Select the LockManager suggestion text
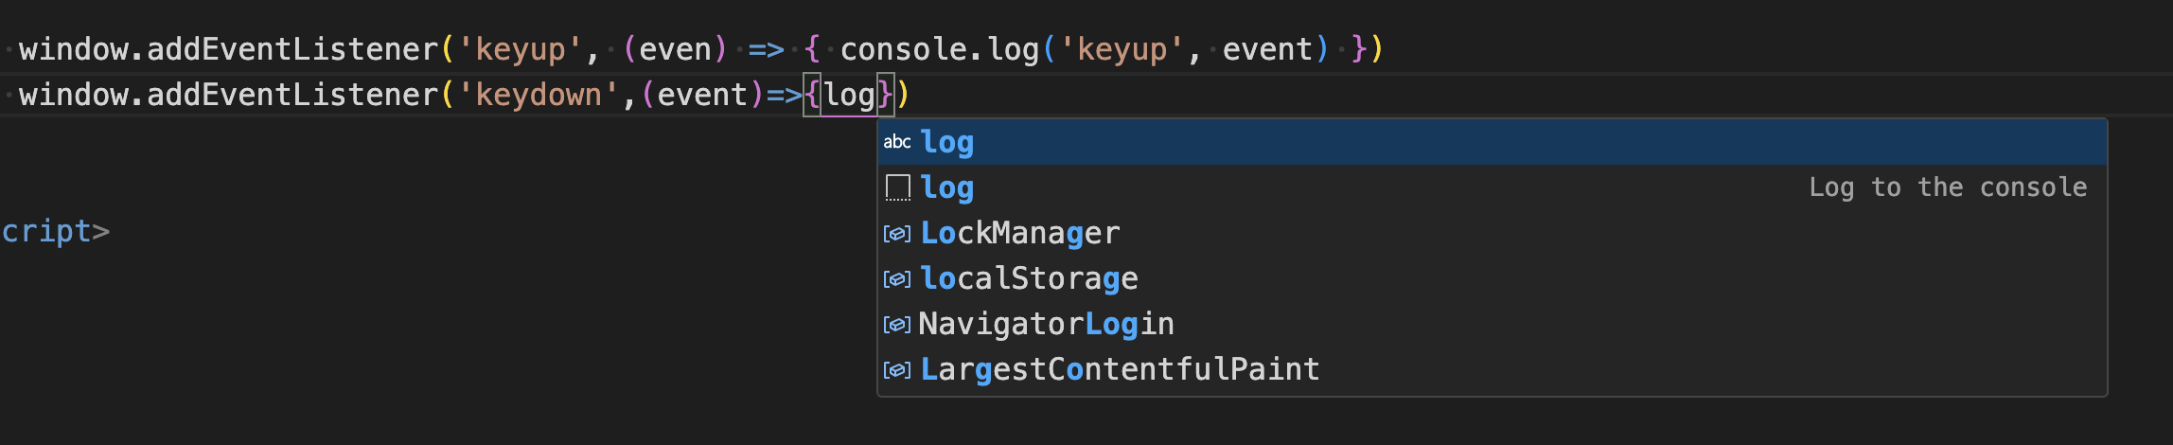This screenshot has height=445, width=2173. pyautogui.click(x=1019, y=233)
